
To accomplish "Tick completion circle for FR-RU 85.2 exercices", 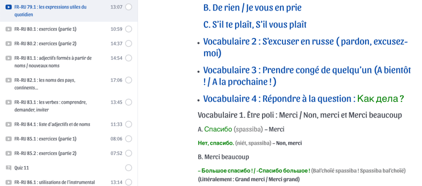I will click(x=128, y=153).
